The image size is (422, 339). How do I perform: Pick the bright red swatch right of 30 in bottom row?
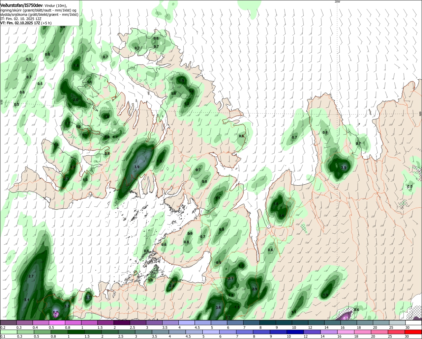[x=413, y=332]
